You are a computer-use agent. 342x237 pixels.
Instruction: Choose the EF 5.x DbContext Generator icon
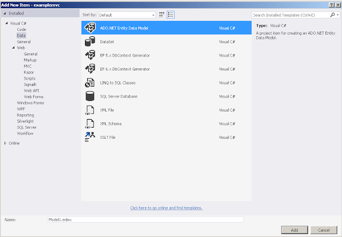tap(90, 55)
